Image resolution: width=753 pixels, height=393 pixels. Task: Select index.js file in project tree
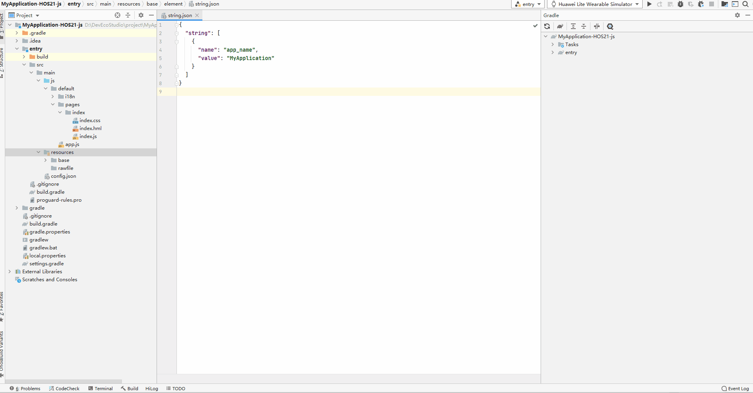[x=88, y=136]
